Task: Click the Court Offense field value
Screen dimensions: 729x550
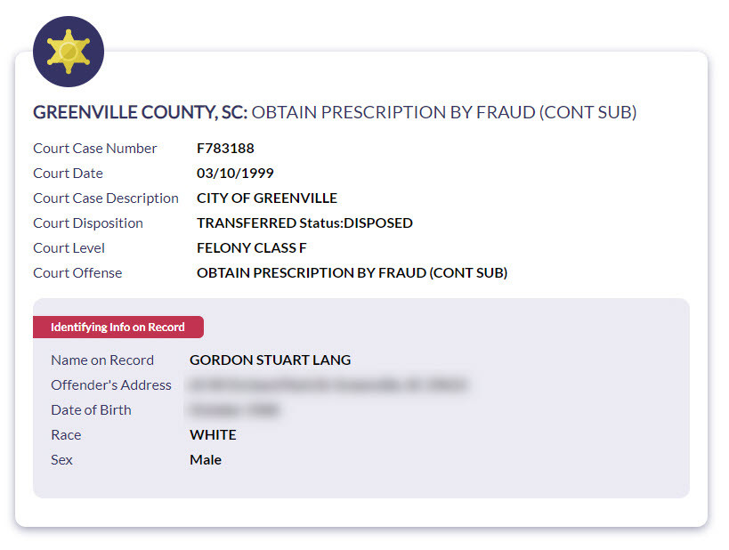Action: coord(352,273)
